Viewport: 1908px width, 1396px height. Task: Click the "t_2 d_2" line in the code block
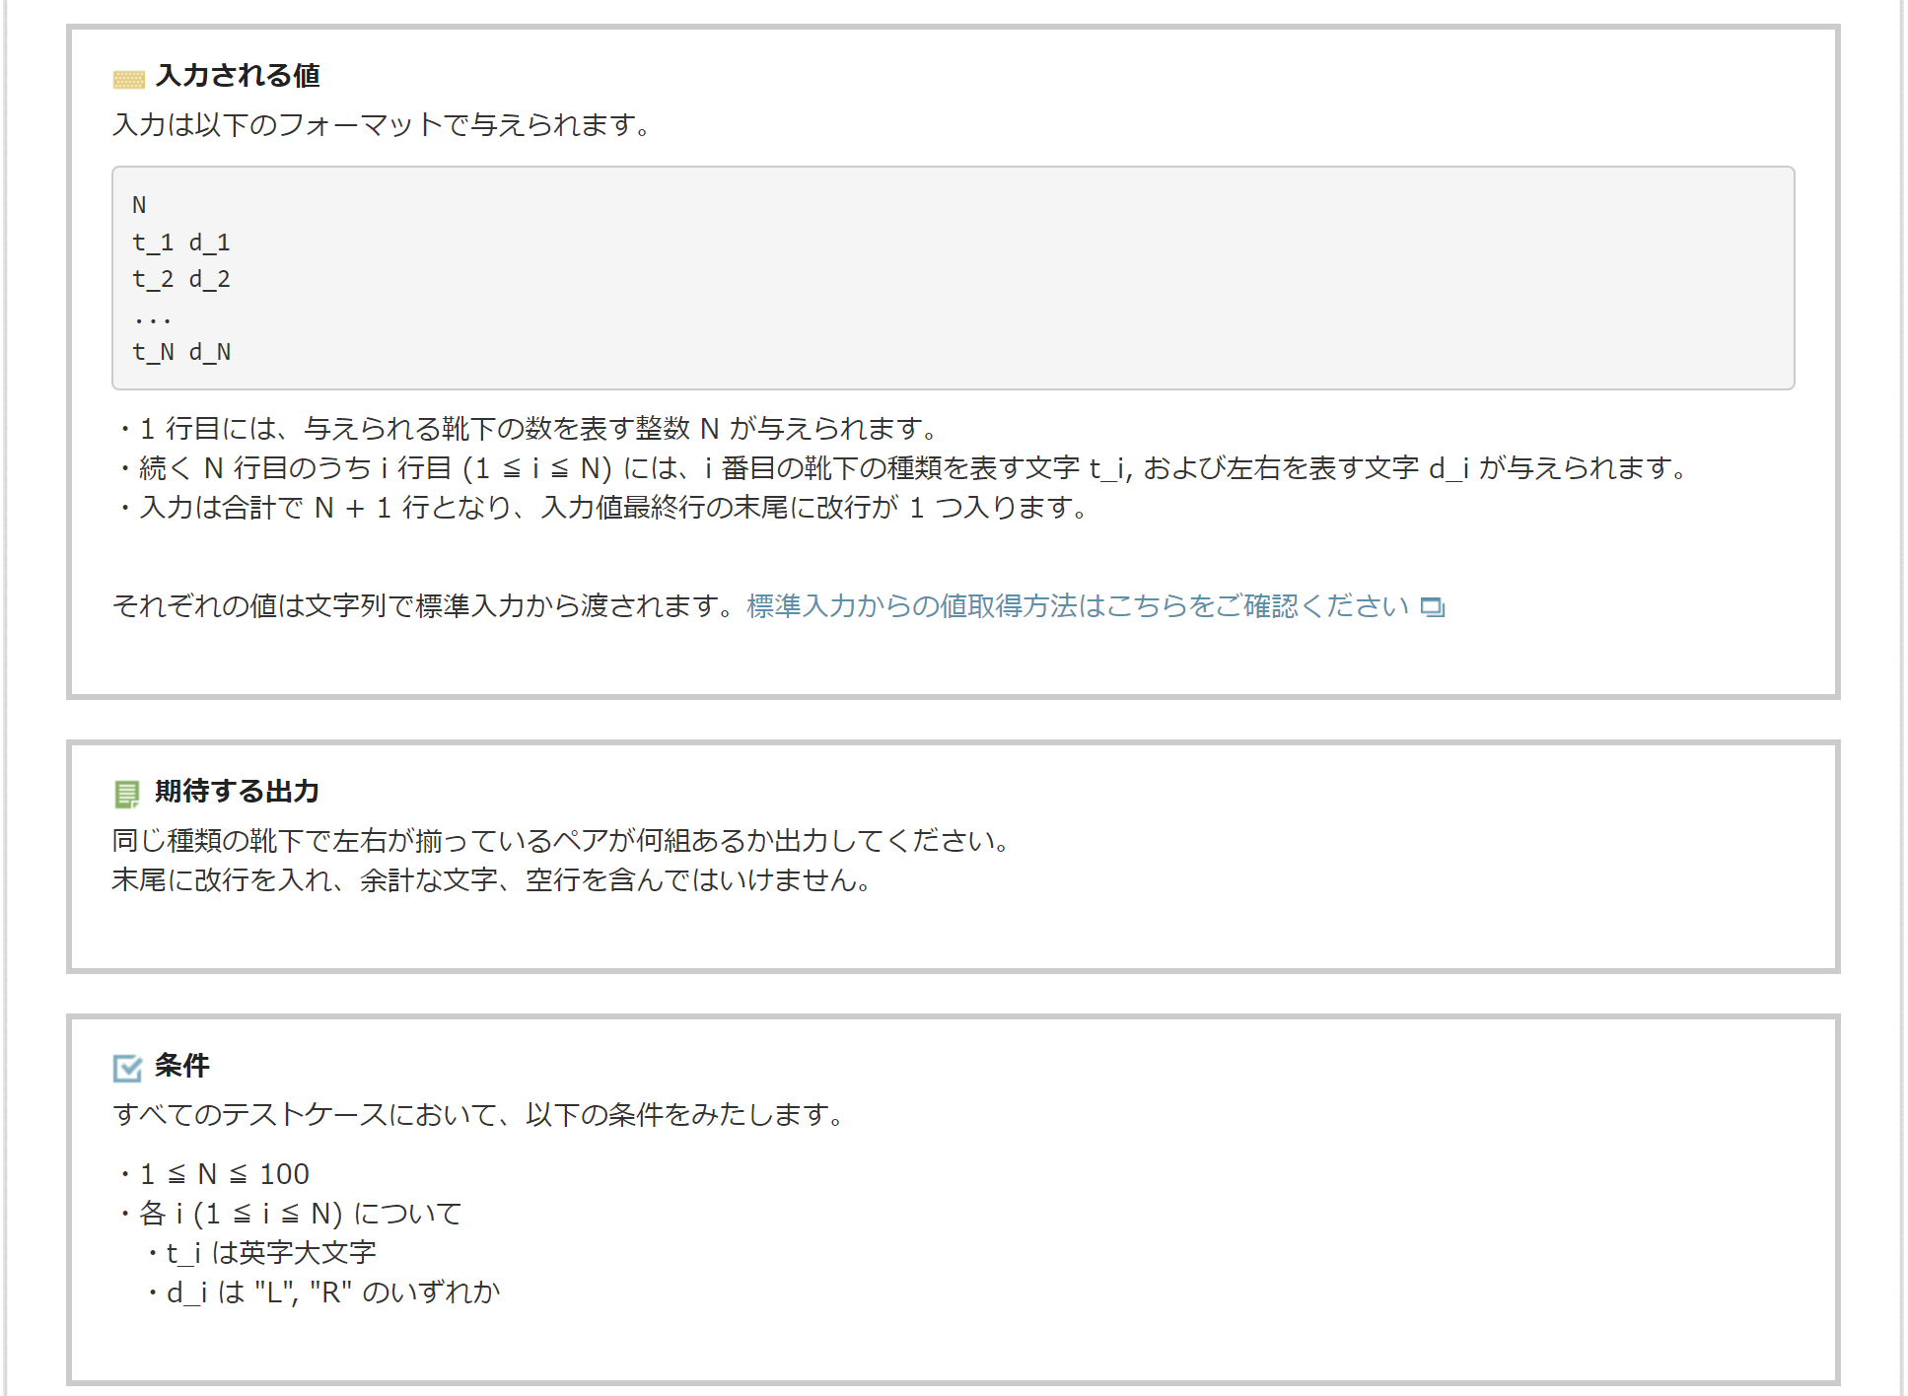(x=181, y=279)
